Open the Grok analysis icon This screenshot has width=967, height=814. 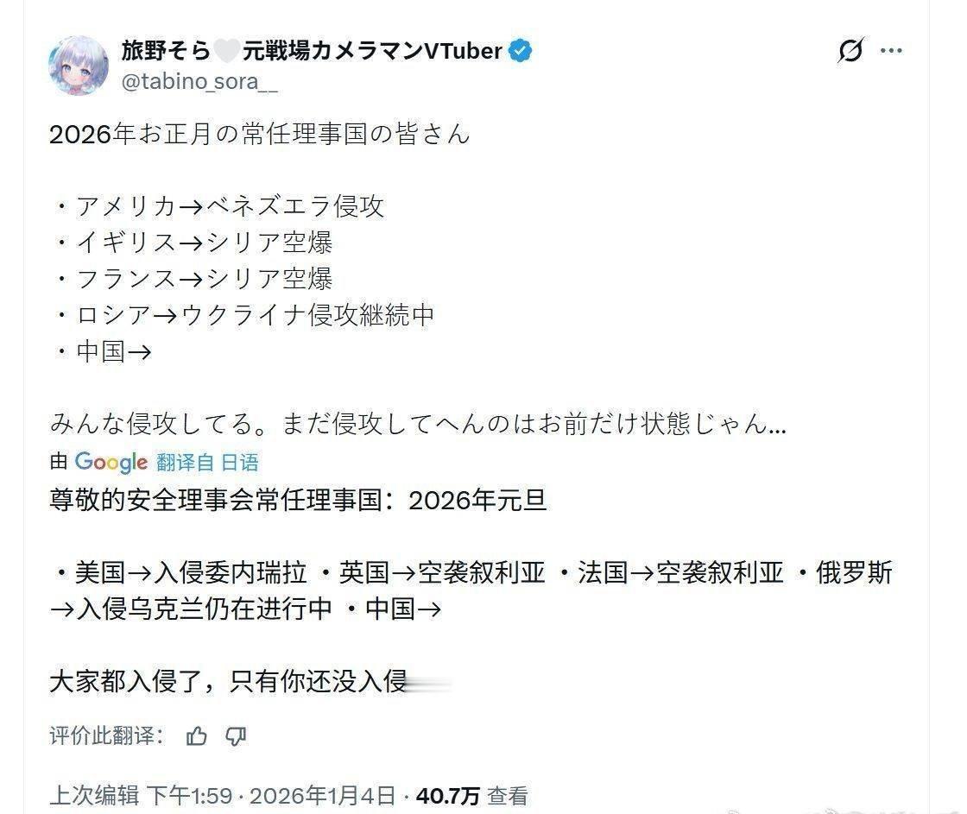[850, 52]
